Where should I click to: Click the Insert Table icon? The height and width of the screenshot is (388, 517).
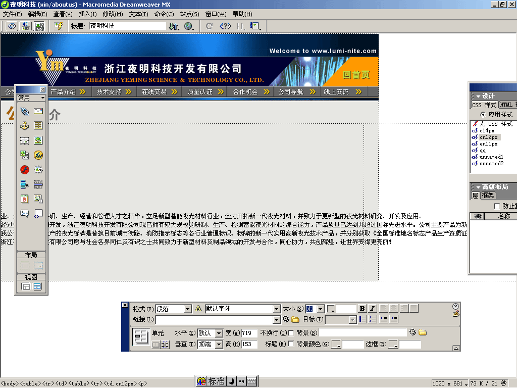(x=38, y=126)
